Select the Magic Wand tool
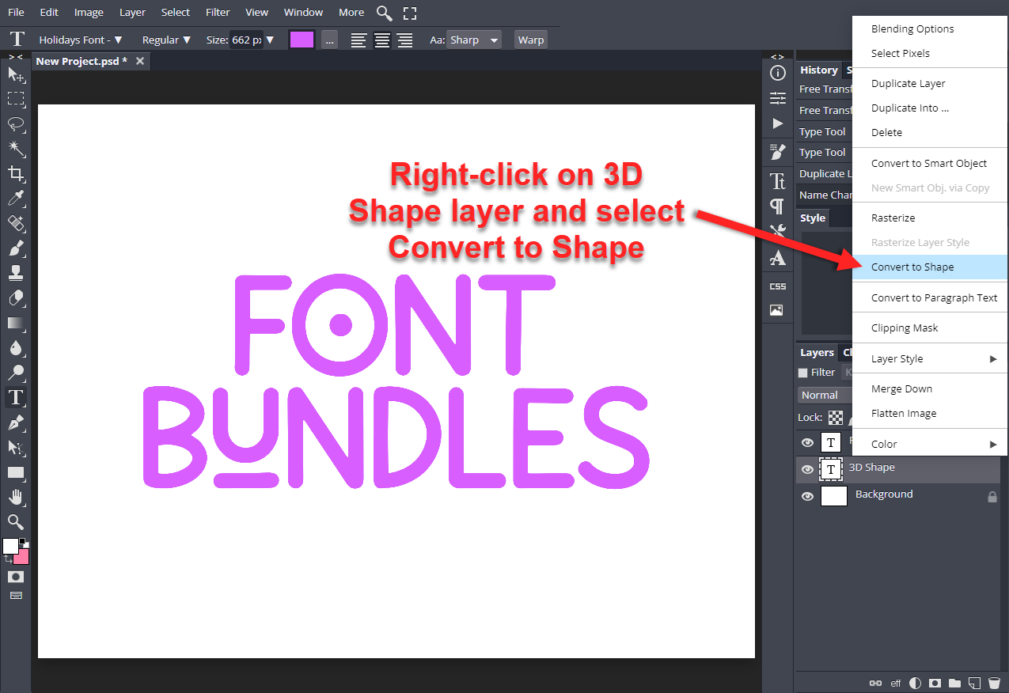 coord(16,149)
